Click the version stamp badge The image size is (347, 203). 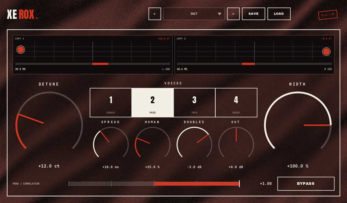[x=328, y=15]
